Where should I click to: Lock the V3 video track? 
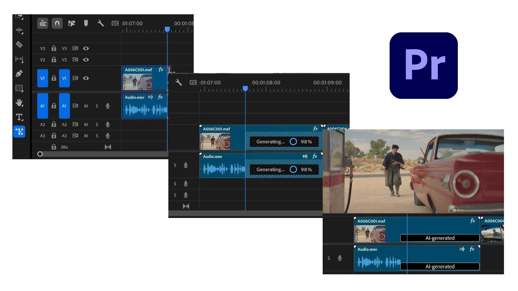point(54,48)
